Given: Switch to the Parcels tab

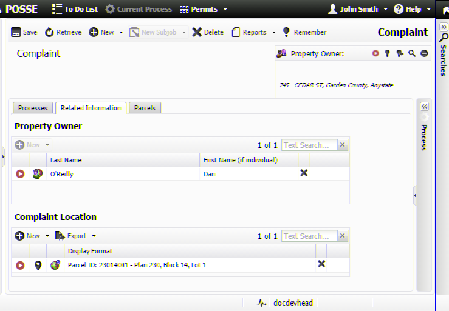Looking at the screenshot, I should click(x=145, y=108).
